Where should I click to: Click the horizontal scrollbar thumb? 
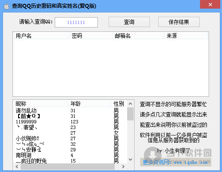(68, 166)
